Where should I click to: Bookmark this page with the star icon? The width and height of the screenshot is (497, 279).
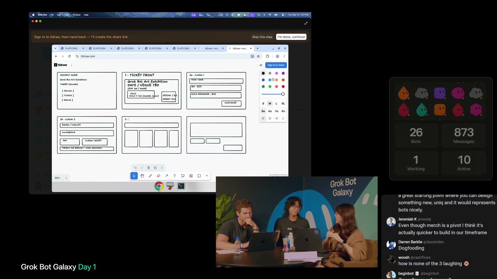click(x=258, y=56)
